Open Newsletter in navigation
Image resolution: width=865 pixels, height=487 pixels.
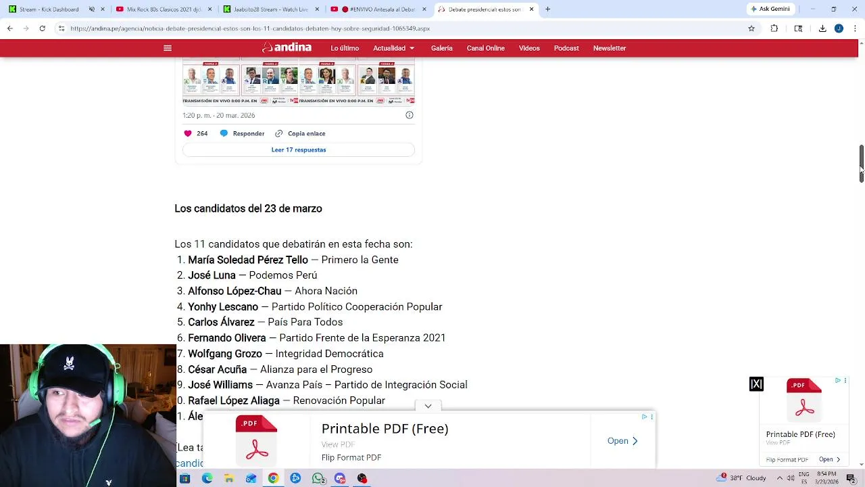(610, 48)
